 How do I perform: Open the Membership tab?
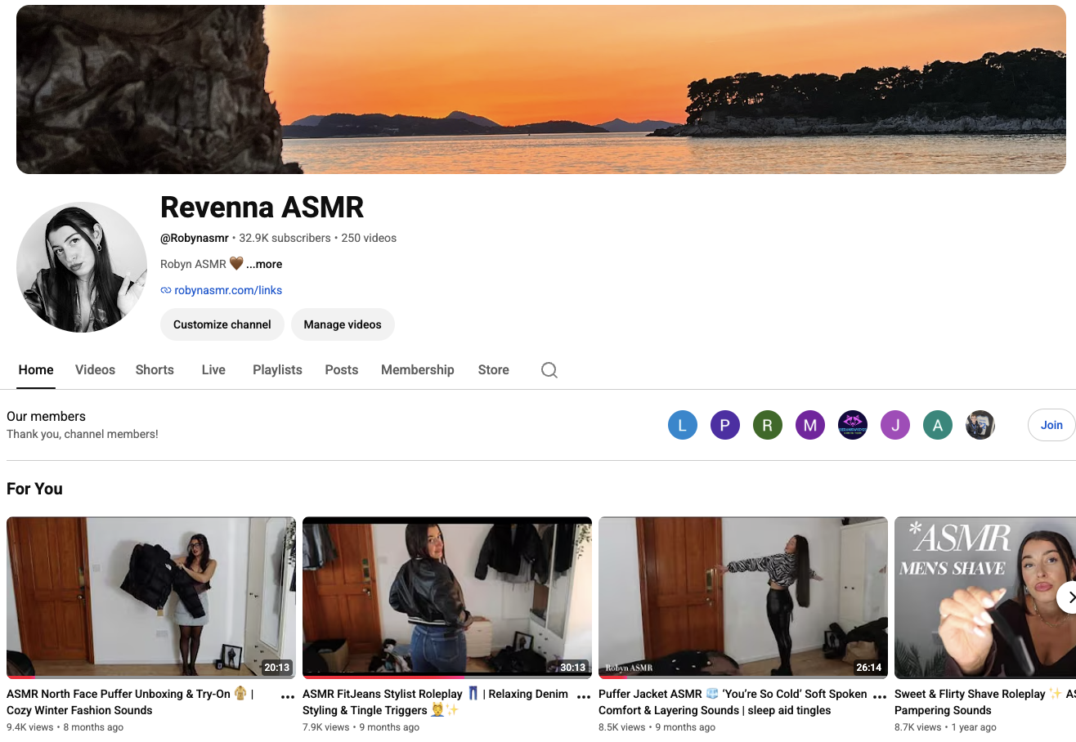point(417,370)
